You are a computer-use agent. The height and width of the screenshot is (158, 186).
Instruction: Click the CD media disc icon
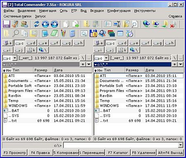click(129, 34)
